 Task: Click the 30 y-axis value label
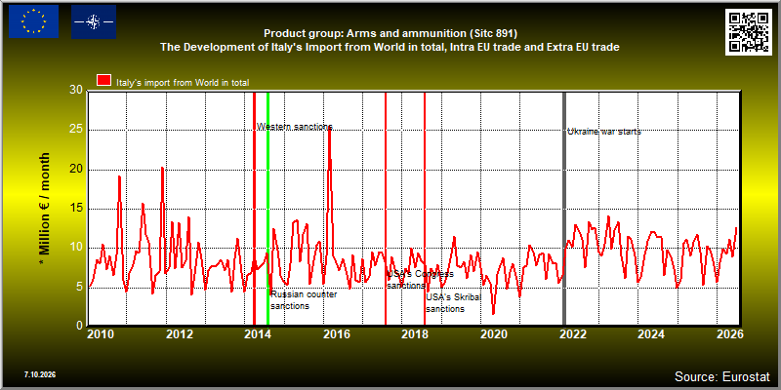76,90
